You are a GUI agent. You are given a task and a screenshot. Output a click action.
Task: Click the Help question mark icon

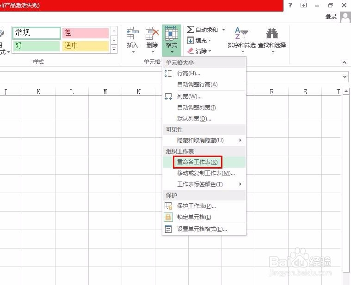point(290,5)
